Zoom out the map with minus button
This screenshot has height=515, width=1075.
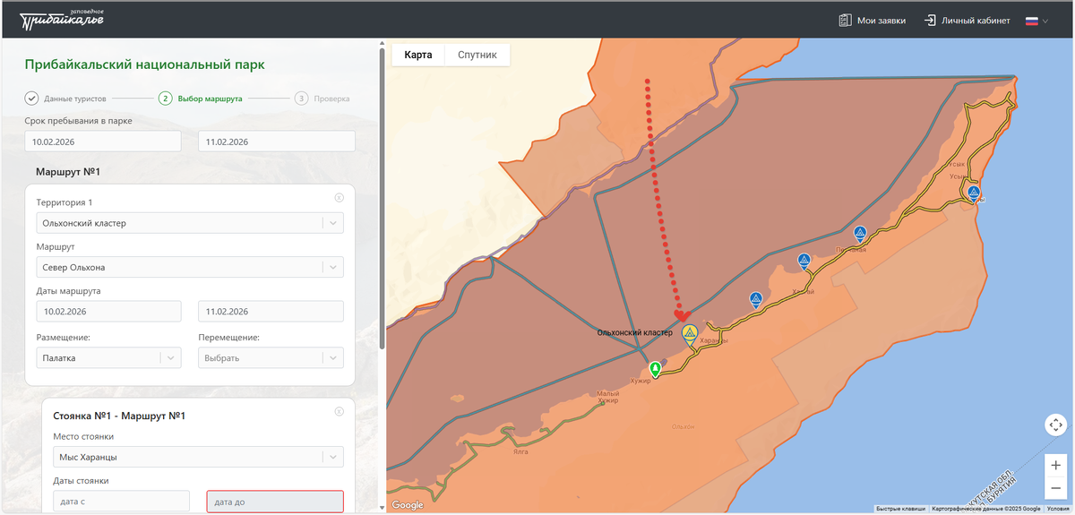[x=1056, y=489]
